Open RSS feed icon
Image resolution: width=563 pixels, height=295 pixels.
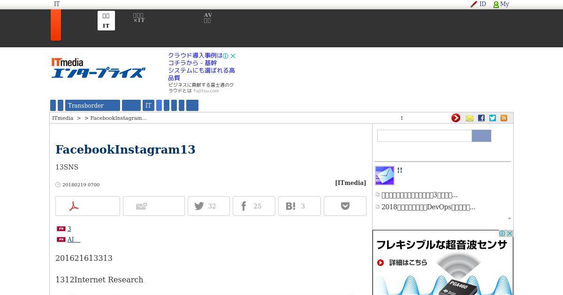tap(504, 118)
